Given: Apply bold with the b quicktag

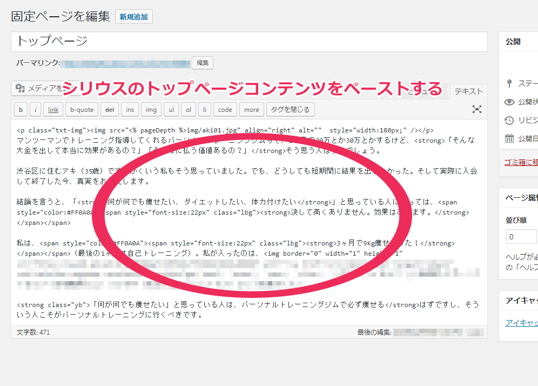Looking at the screenshot, I should [21, 110].
